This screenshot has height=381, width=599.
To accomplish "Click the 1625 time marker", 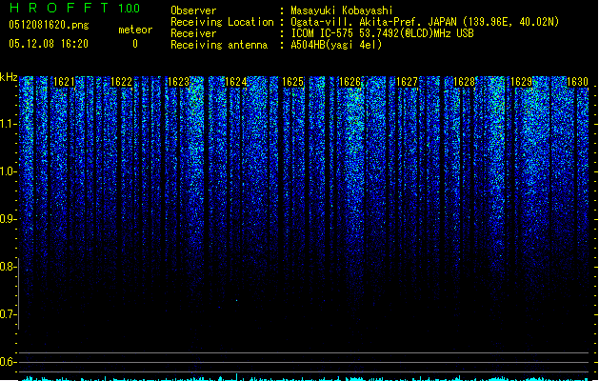I will pyautogui.click(x=292, y=82).
